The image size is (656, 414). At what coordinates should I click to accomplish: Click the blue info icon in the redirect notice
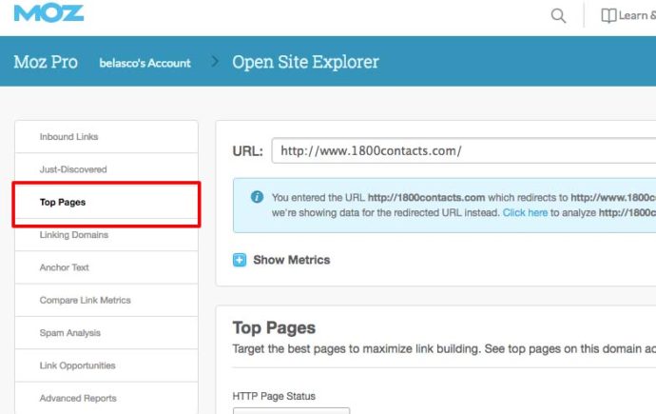coord(257,197)
